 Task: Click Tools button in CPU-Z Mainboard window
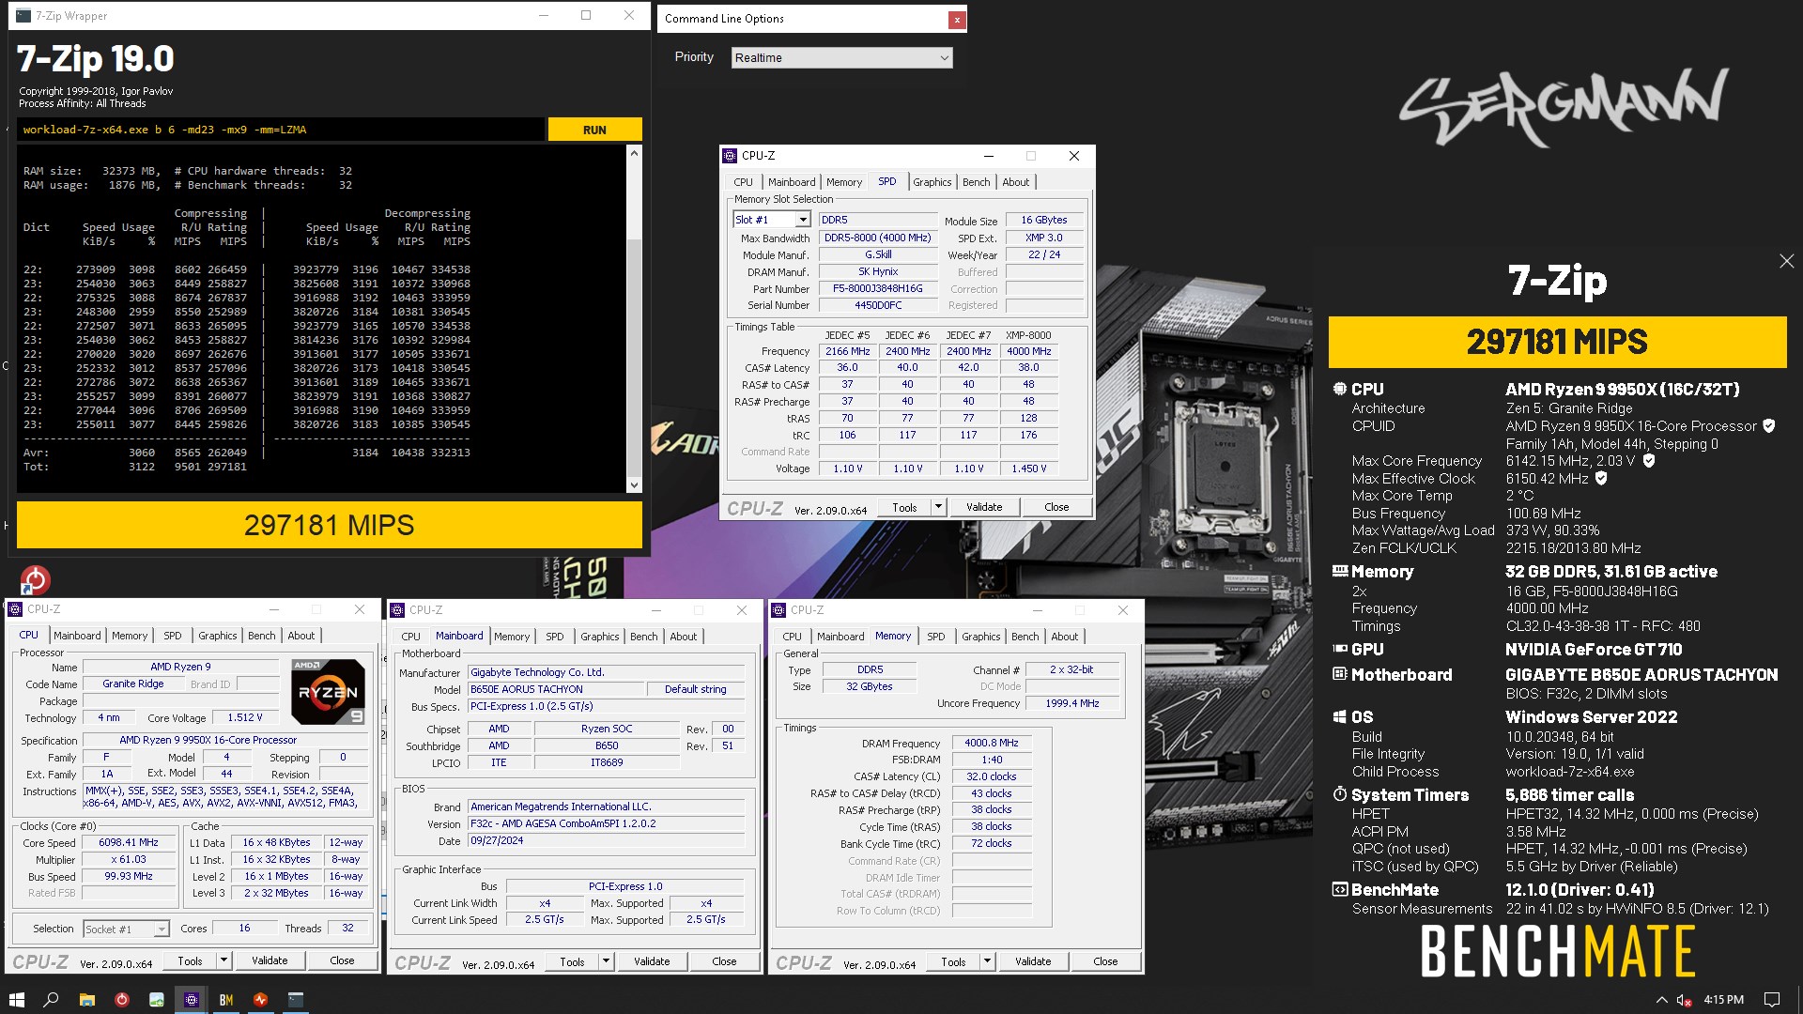click(572, 961)
